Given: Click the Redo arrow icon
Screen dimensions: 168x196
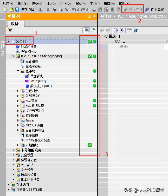Looking at the screenshot, I should 83,10.
